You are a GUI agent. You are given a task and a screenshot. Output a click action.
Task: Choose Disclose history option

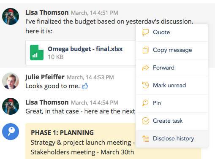172,139
